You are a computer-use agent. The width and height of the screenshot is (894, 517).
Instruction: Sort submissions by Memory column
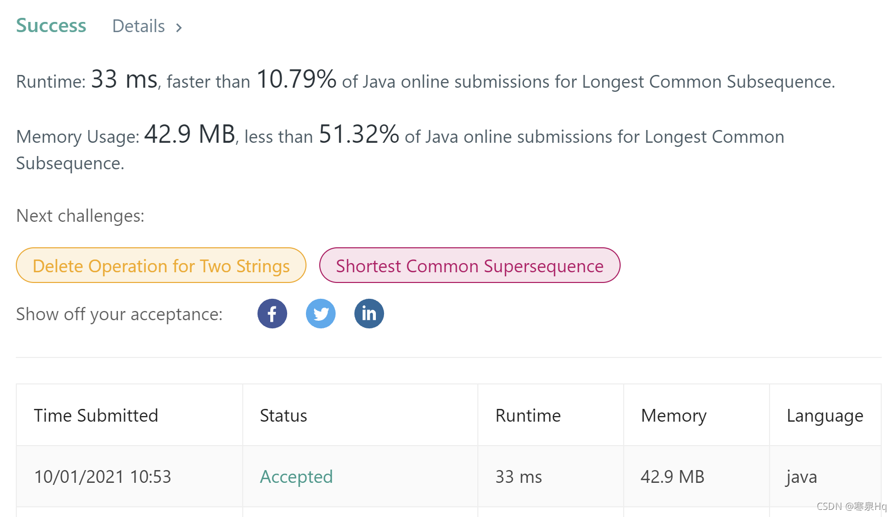(x=674, y=415)
